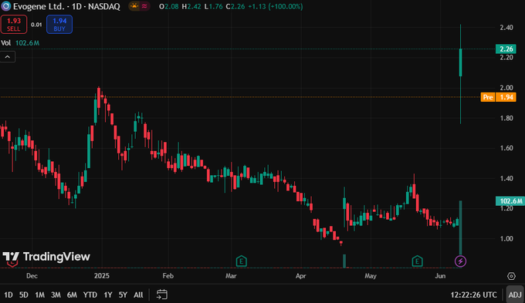Click the pre-market sun session icon
Viewport: 525px width, 303px height.
134,6
